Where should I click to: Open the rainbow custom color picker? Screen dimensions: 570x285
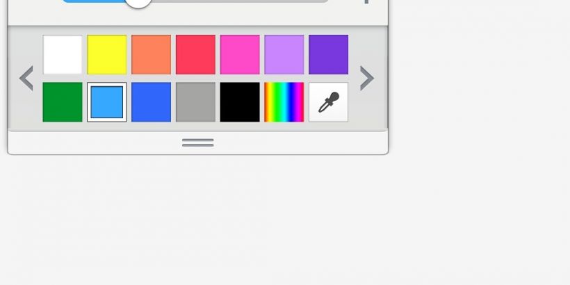pyautogui.click(x=284, y=102)
